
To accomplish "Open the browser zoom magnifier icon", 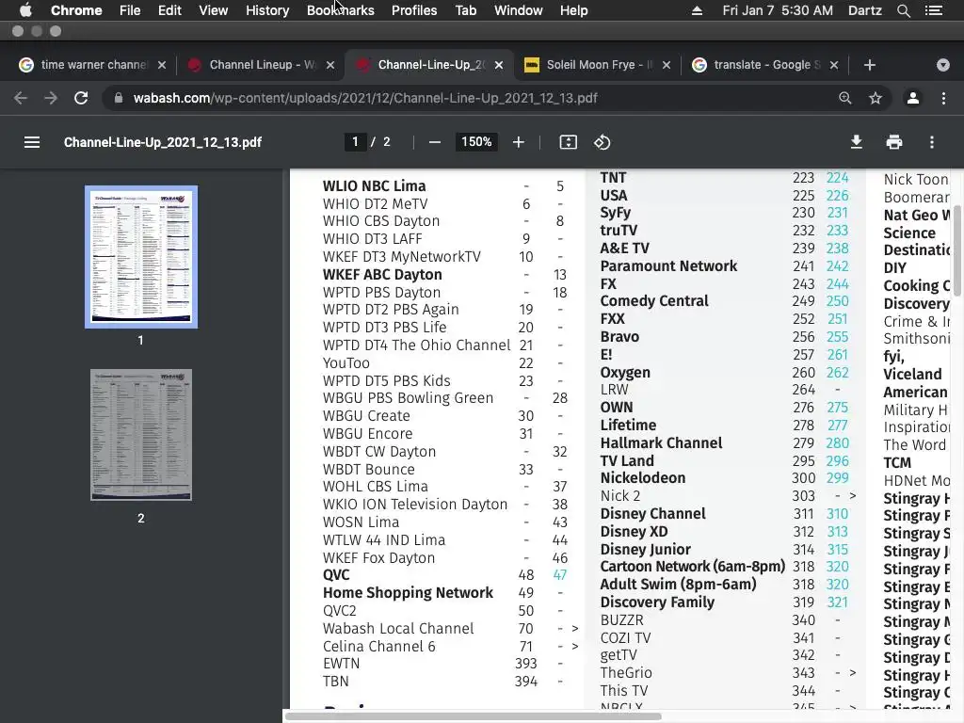I will tap(845, 98).
